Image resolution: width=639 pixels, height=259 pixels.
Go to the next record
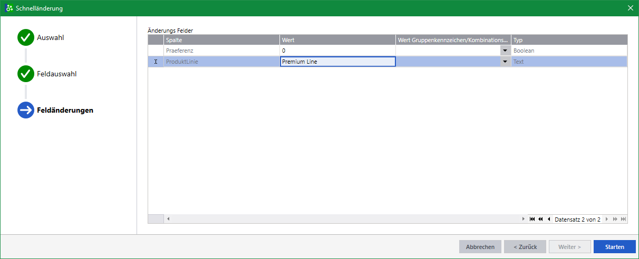[x=607, y=219]
